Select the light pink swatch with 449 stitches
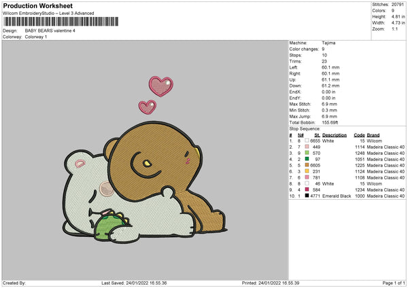 click(307, 147)
